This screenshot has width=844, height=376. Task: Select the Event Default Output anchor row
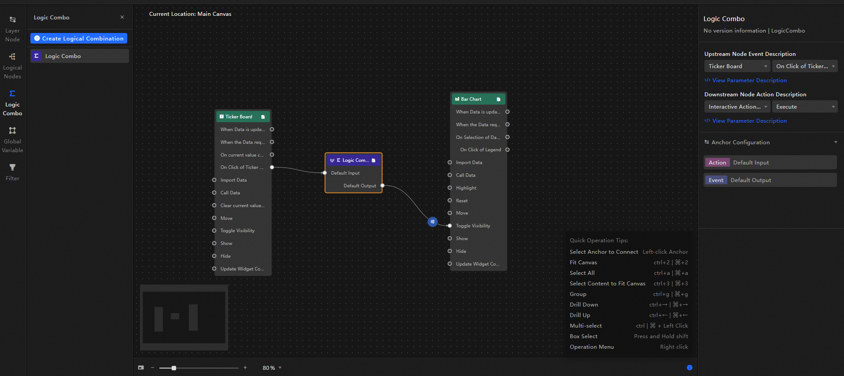(x=770, y=180)
